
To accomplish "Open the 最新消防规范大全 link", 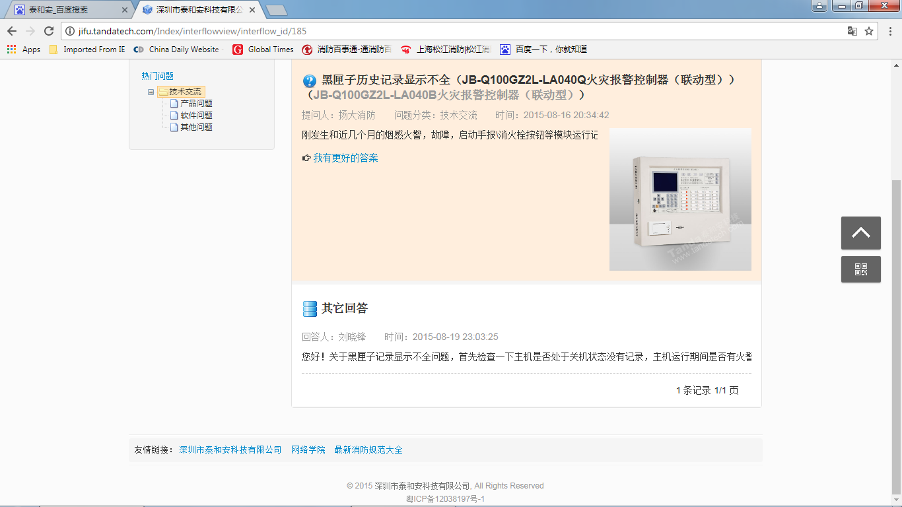I will [368, 450].
